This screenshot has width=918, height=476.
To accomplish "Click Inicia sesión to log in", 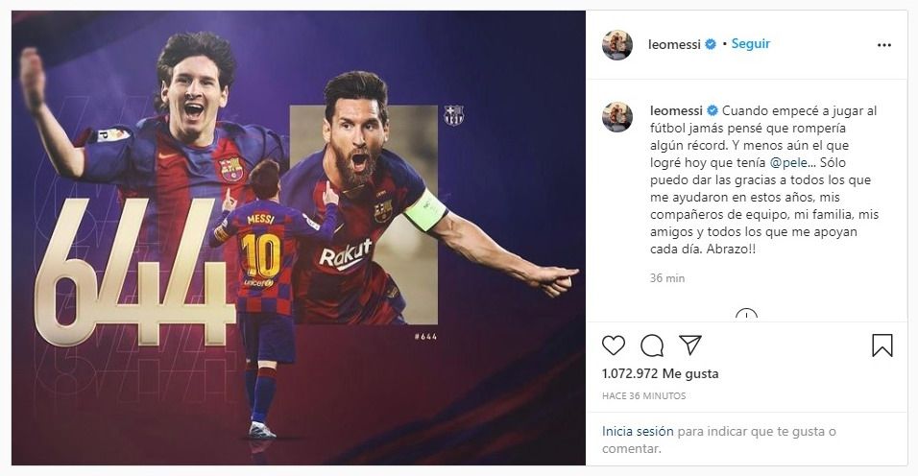I will tap(638, 432).
